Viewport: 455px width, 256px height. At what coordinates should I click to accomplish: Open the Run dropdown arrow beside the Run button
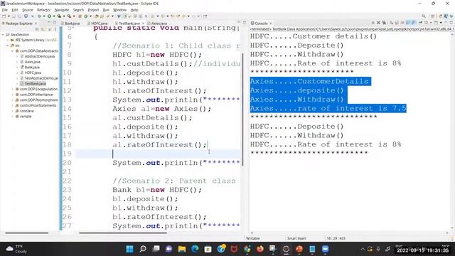coord(54,16)
